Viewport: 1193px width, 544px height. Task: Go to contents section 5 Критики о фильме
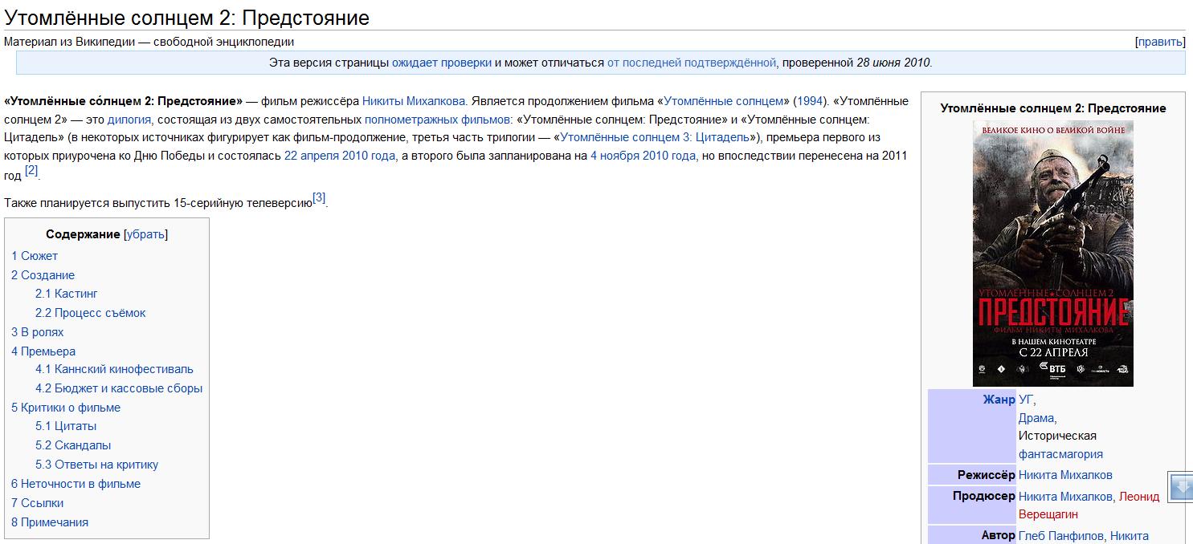66,408
